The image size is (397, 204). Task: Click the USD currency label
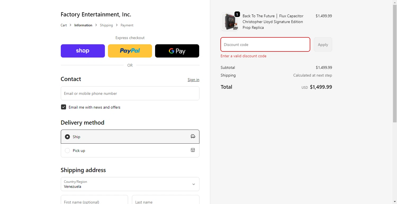click(305, 87)
